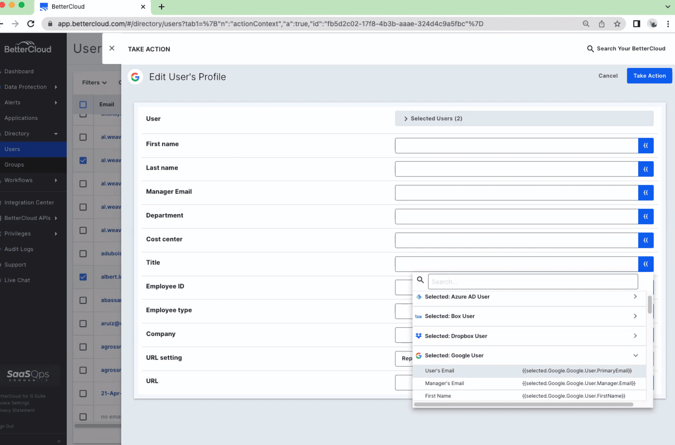Click the Search Your BetterCloud magnifier icon

pos(590,49)
